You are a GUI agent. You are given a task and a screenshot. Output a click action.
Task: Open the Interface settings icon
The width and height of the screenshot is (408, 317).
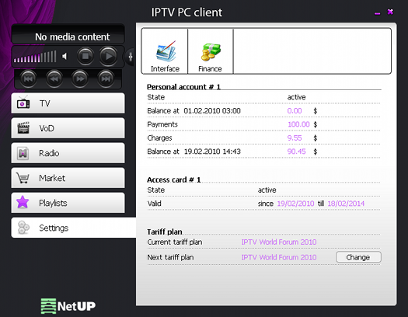click(x=165, y=51)
